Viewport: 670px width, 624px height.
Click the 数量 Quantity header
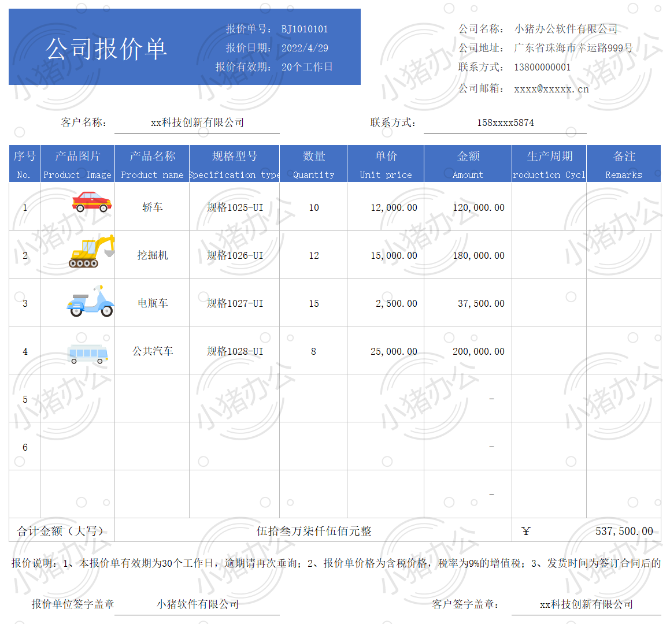pos(314,164)
